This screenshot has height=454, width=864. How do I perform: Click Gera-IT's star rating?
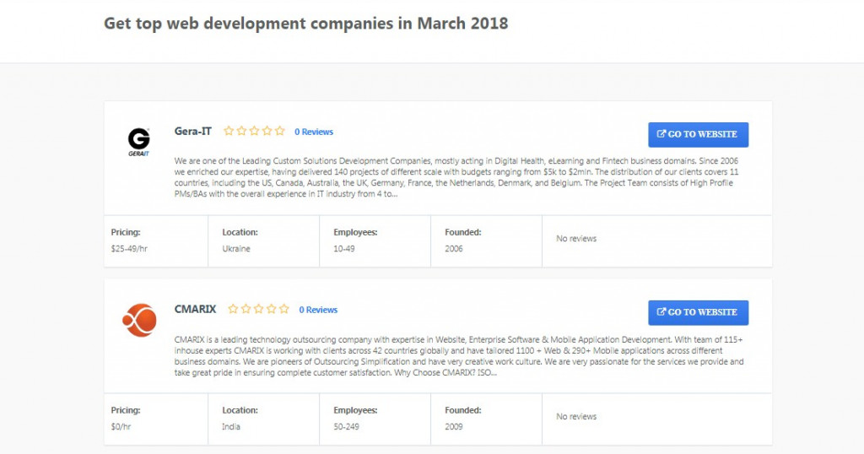(254, 131)
